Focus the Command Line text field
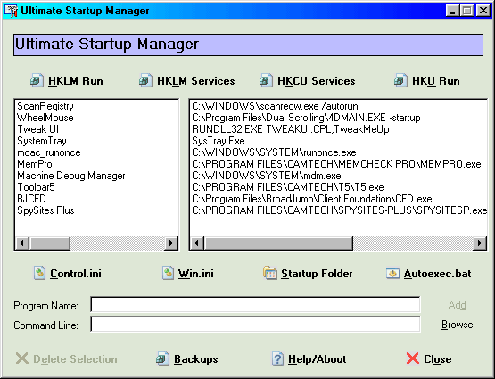Screen dimensions: 495x379 point(255,324)
